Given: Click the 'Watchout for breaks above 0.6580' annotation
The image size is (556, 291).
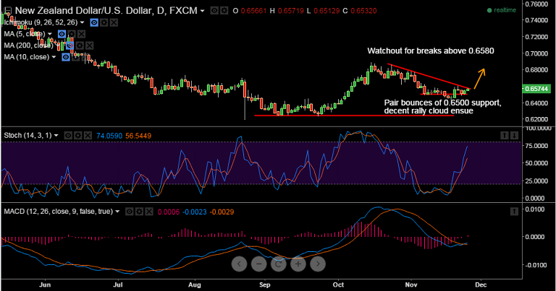Looking at the screenshot, I should 431,51.
